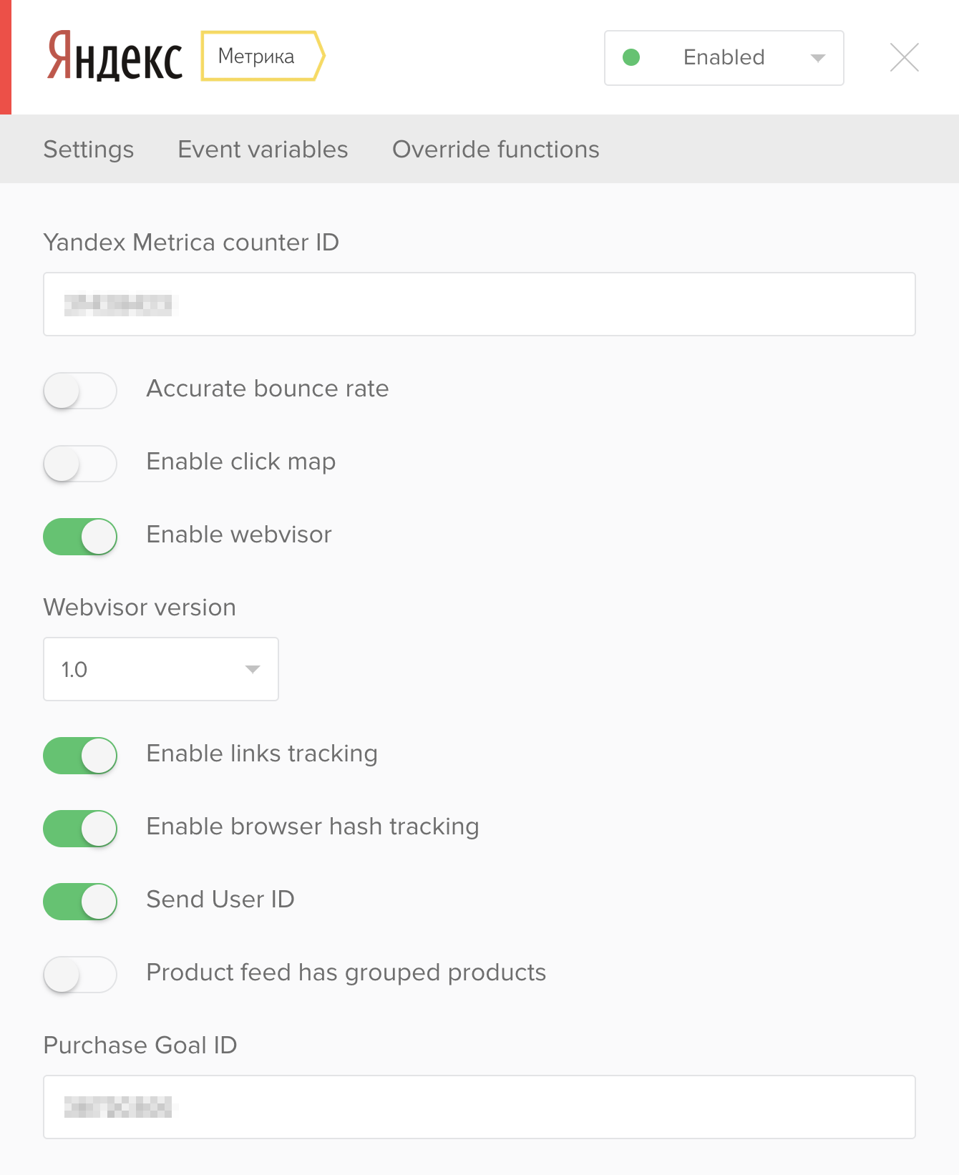Screen dimensions: 959x1175
Task: Go to the Override functions tab
Action: 496,149
